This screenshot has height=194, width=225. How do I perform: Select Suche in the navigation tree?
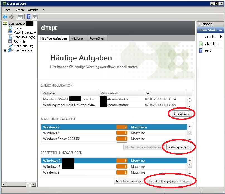coord(18,28)
